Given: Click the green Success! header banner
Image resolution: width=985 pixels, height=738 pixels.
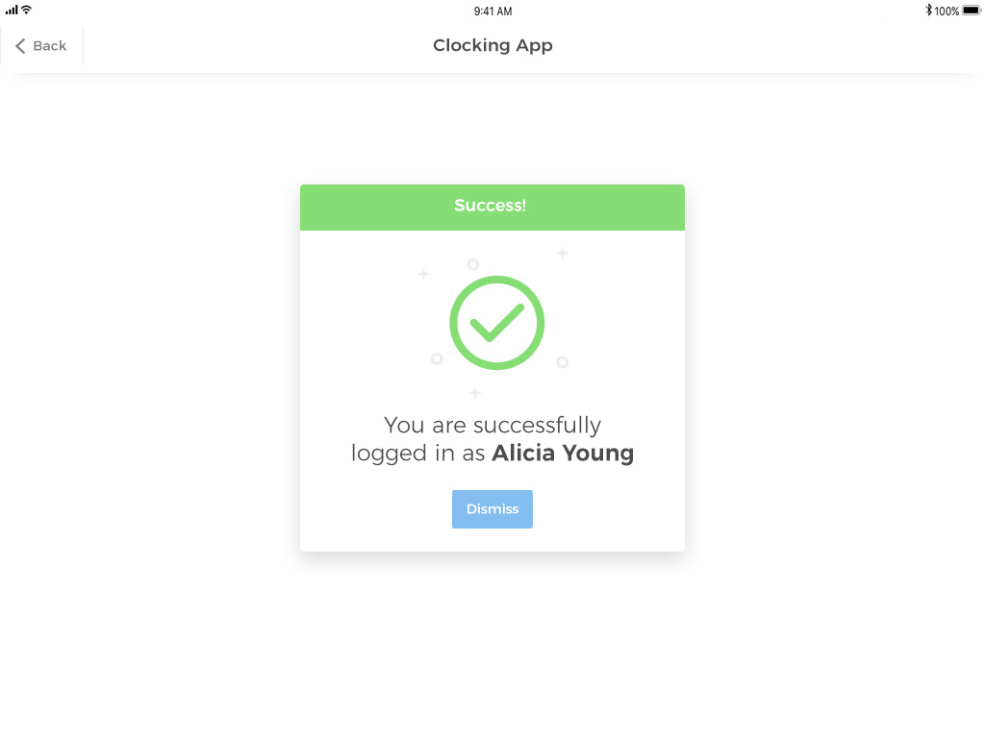Looking at the screenshot, I should (x=492, y=207).
